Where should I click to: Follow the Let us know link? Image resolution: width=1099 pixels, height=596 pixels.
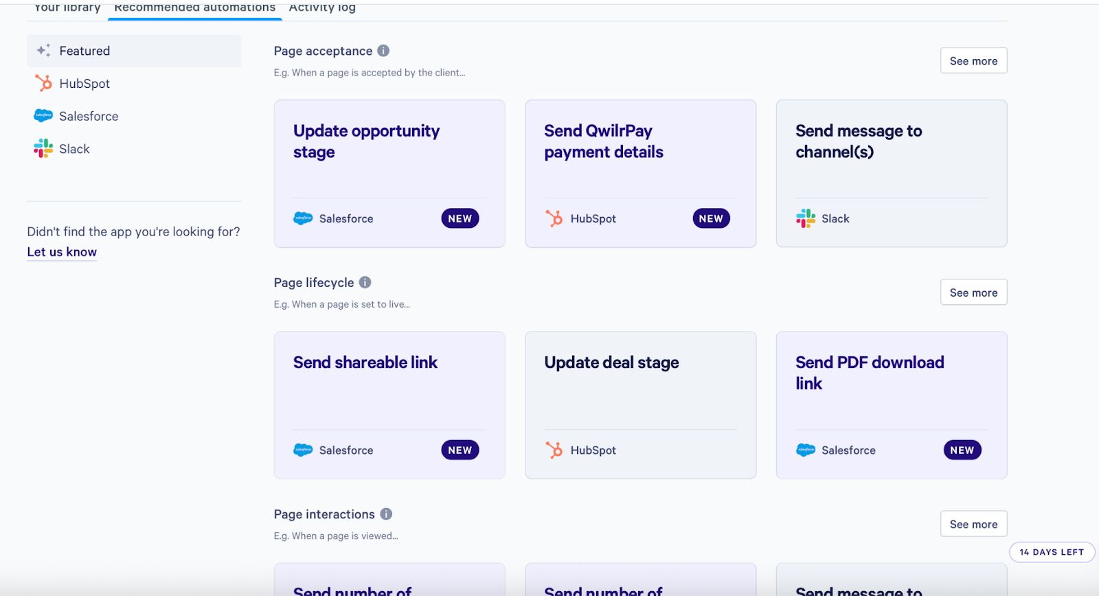point(62,252)
